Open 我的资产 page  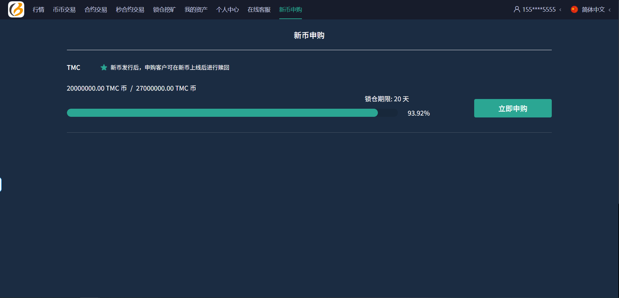196,10
